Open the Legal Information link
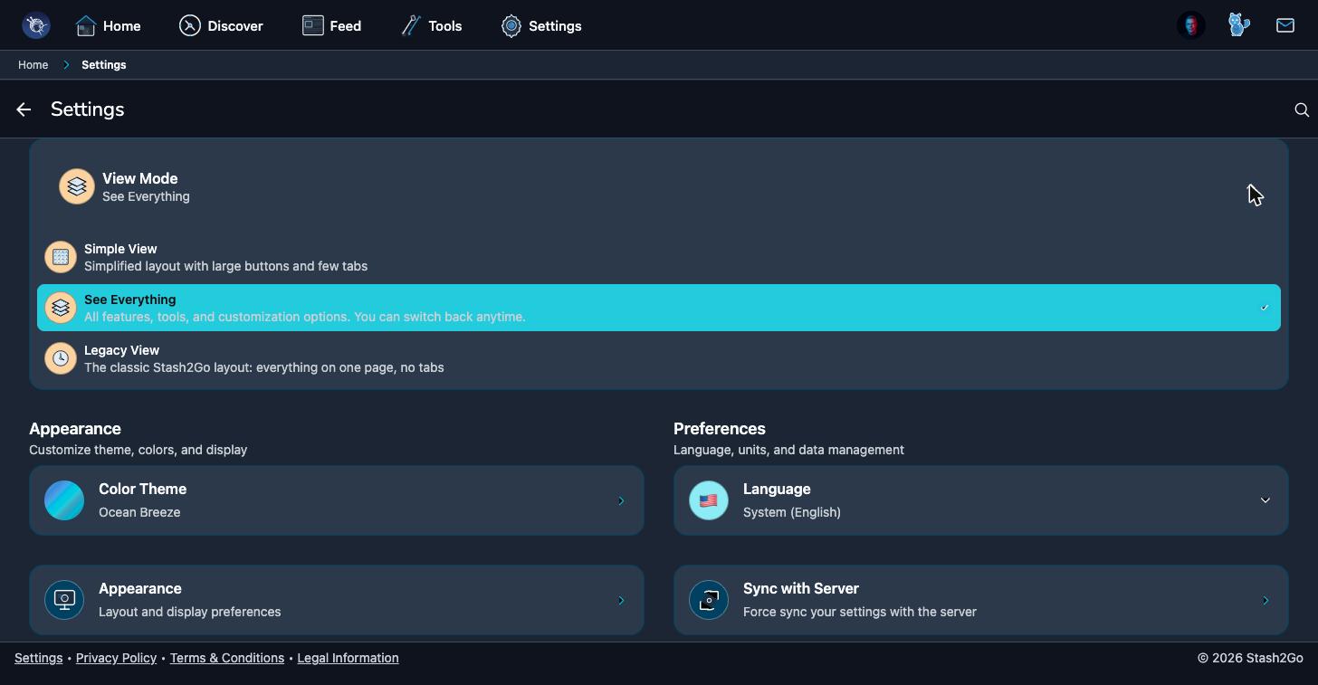Screen dimensions: 1318x685 [348, 658]
